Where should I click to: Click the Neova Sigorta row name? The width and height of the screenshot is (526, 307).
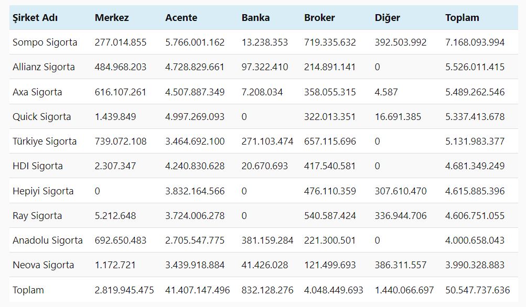pos(44,265)
